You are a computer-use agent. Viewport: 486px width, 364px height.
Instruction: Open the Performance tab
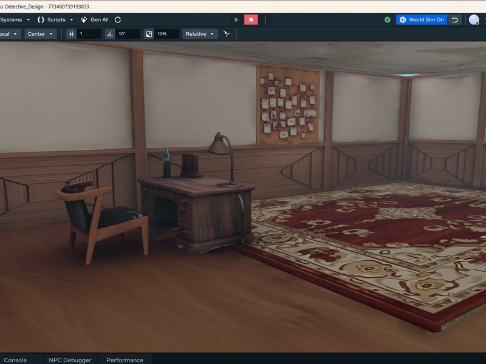pyautogui.click(x=125, y=360)
